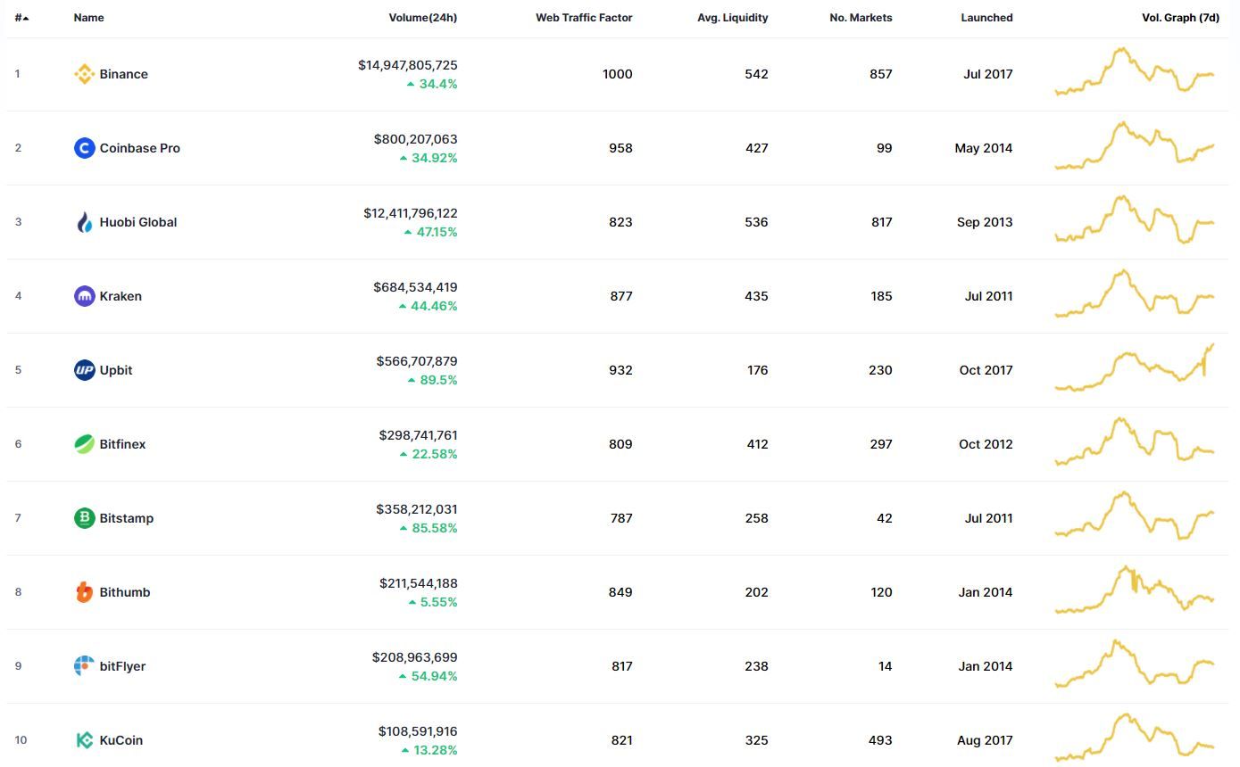The image size is (1240, 767).
Task: Sort table by Volume(24h) header
Action: (x=423, y=18)
